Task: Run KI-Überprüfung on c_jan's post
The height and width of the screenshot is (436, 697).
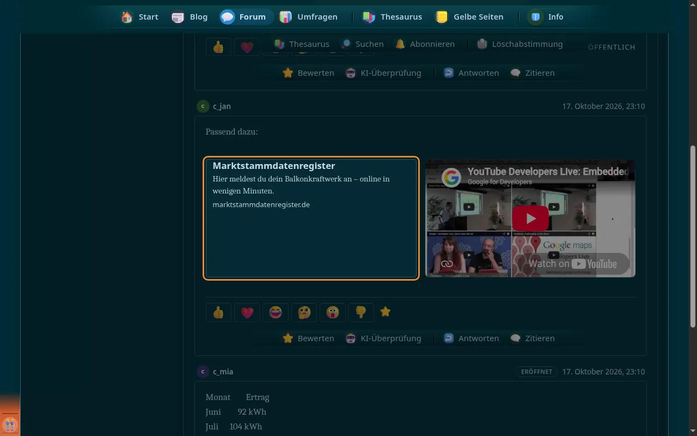Action: (x=383, y=338)
